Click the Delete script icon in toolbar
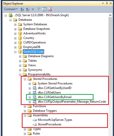114x136 pixels. tap(50, 9)
